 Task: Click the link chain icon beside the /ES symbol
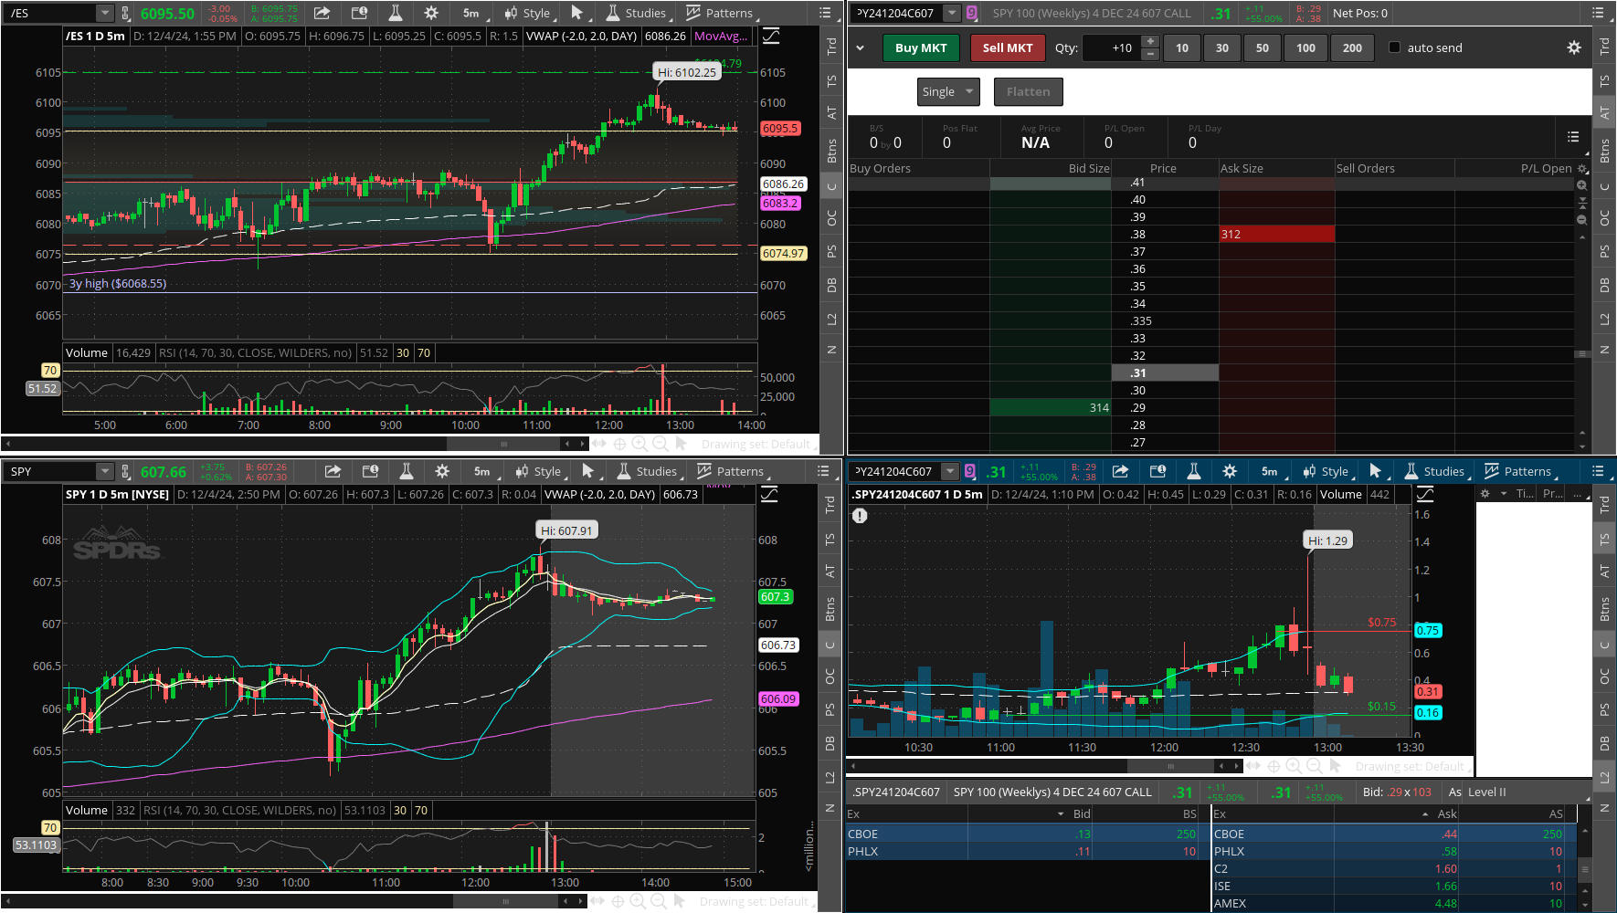(x=125, y=13)
